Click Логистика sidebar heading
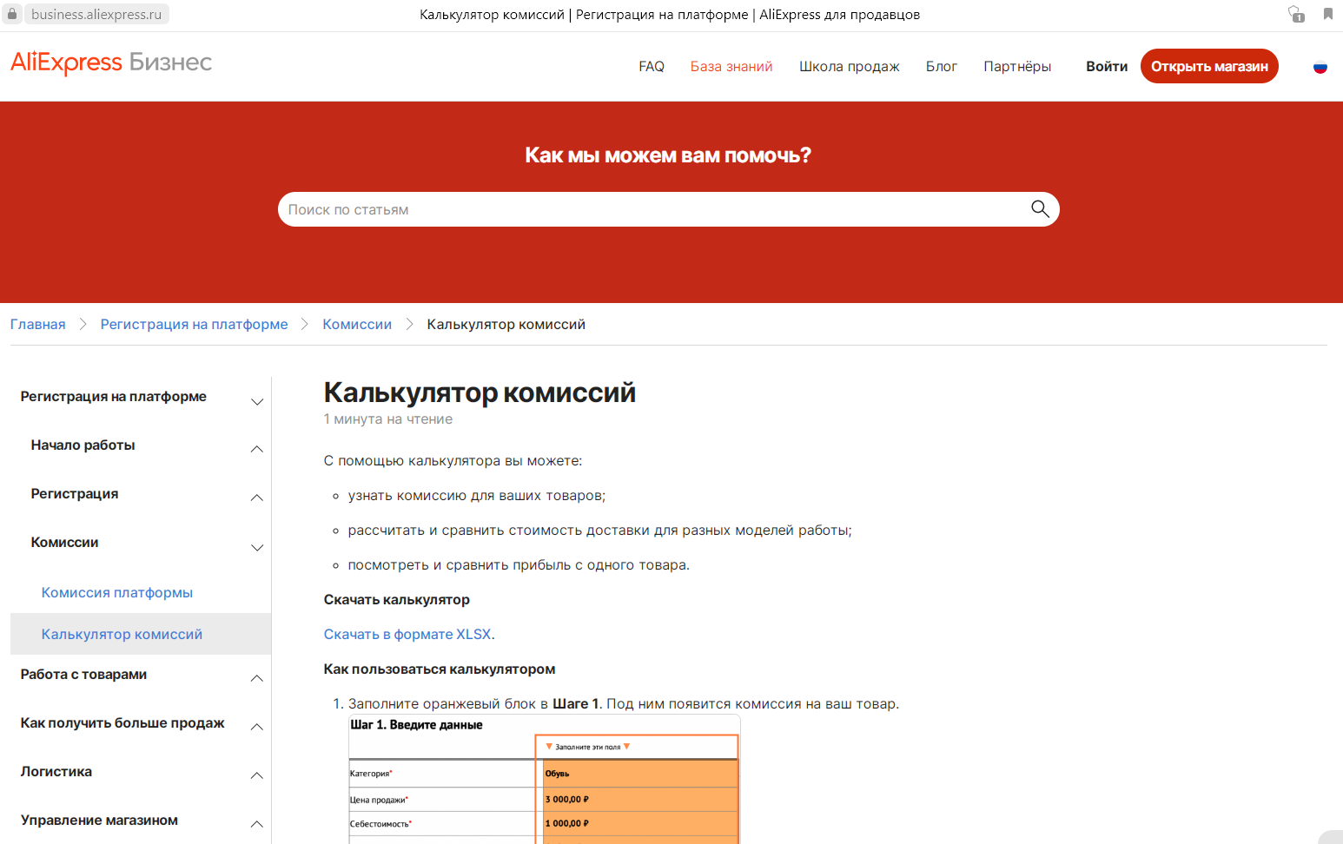The width and height of the screenshot is (1343, 844). tap(56, 771)
